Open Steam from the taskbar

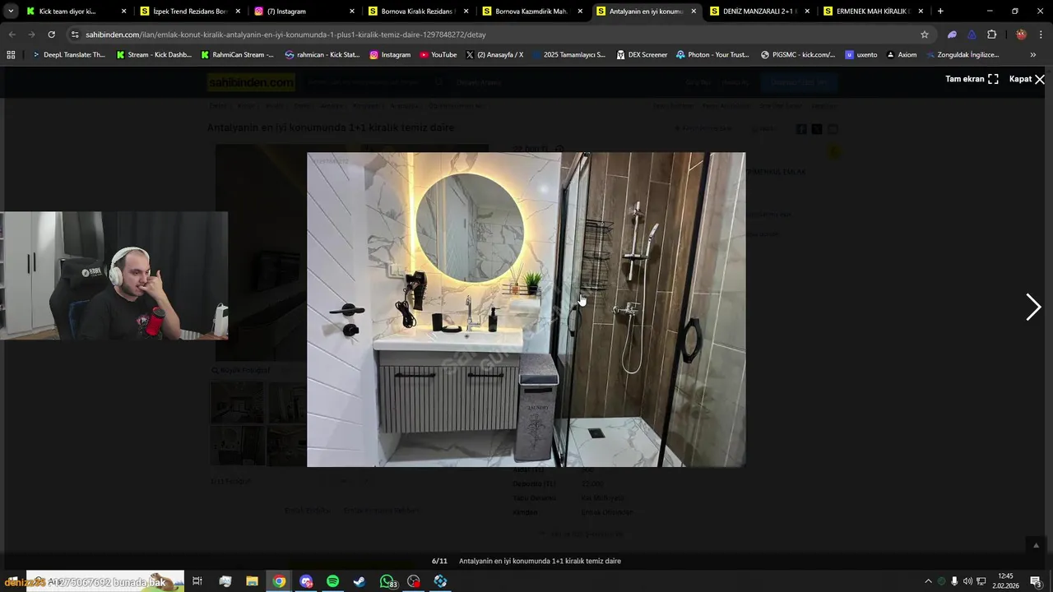coord(360,581)
